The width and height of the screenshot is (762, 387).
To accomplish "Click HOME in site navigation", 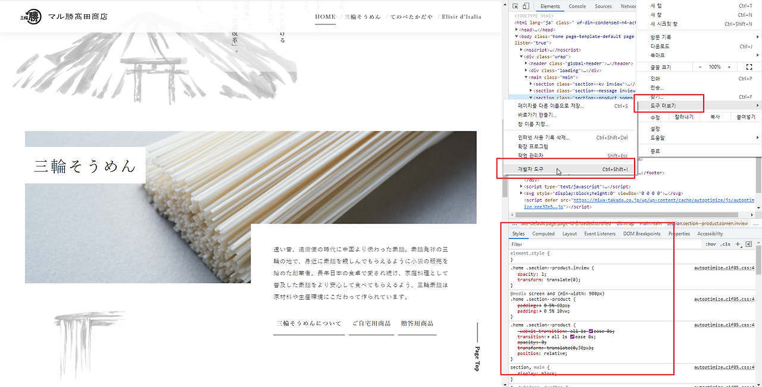I will 325,17.
